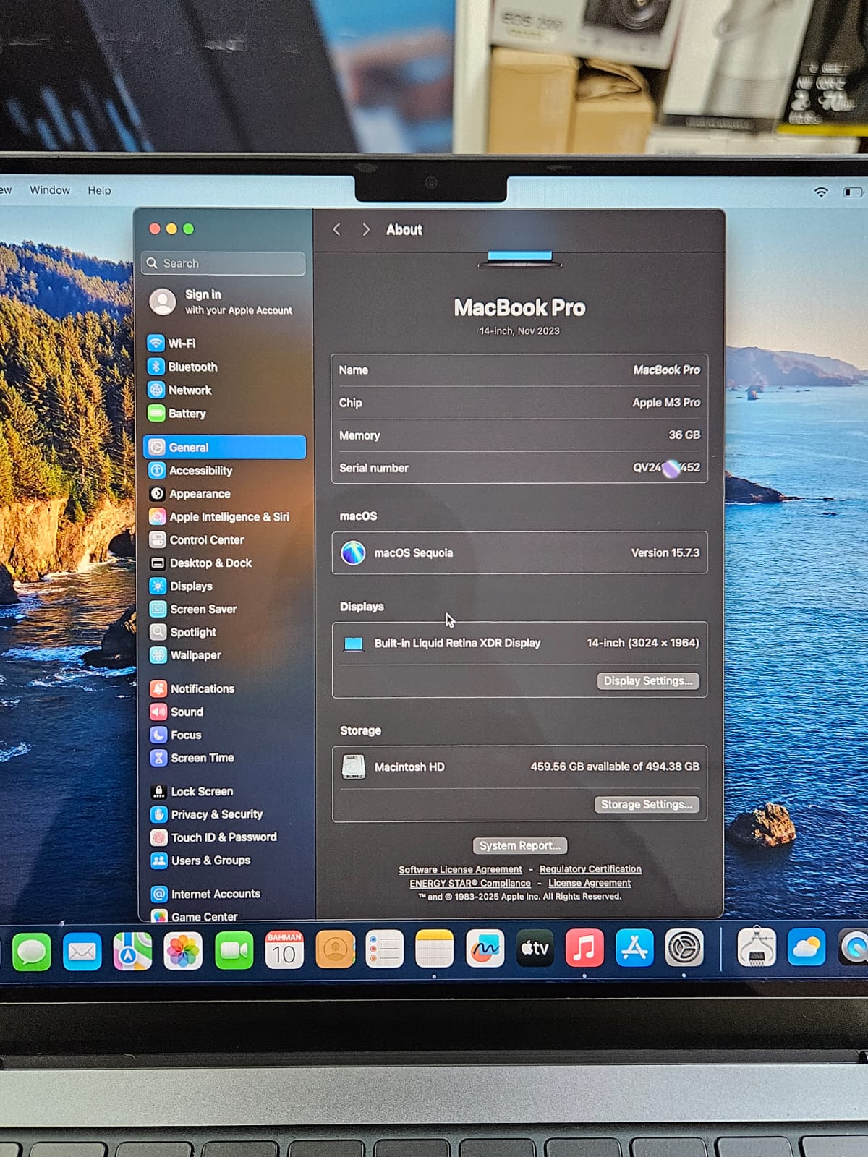Launch FaceTime from the Dock
The width and height of the screenshot is (868, 1157).
tap(234, 950)
